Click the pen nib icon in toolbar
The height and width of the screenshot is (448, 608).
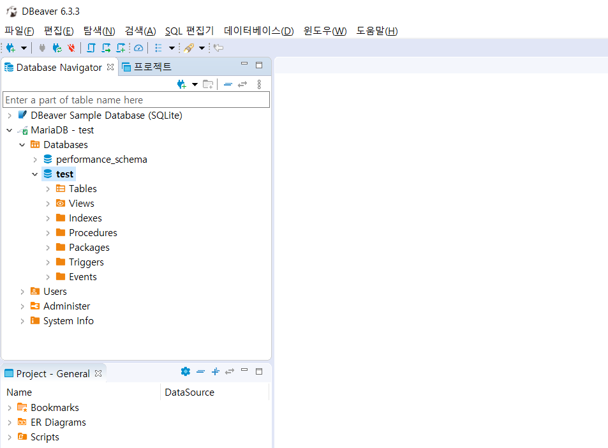189,48
